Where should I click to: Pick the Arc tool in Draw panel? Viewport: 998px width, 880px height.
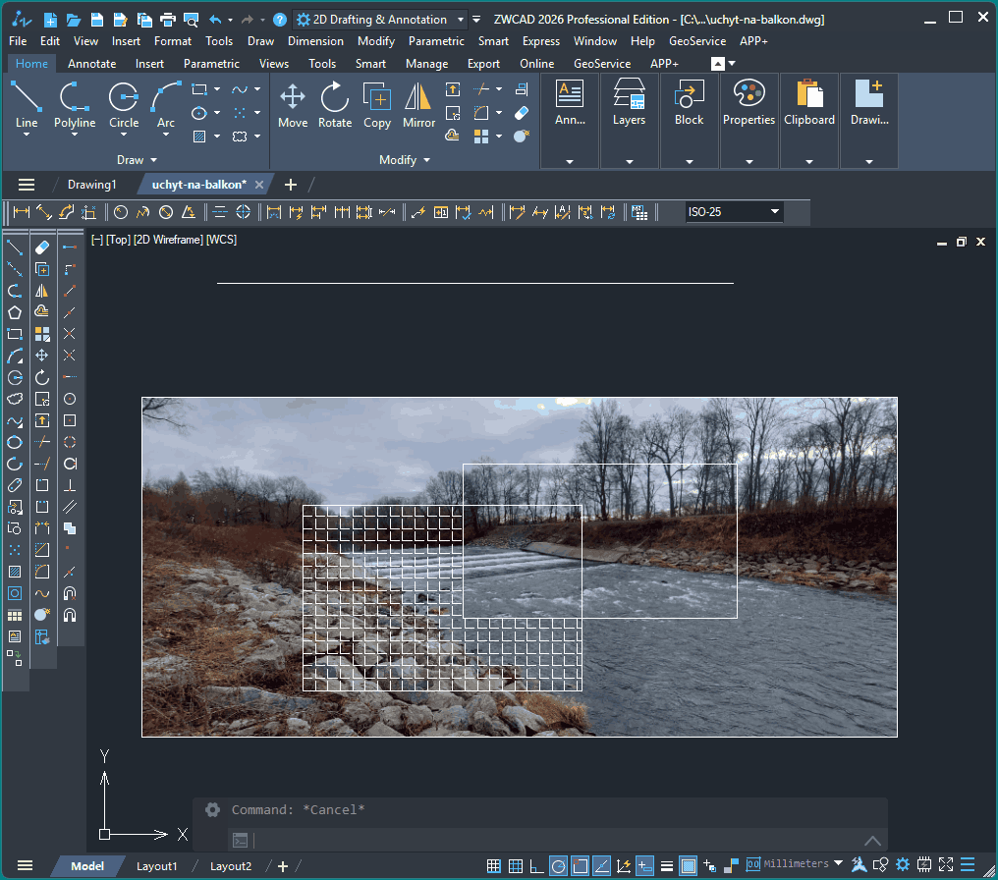pos(165,105)
